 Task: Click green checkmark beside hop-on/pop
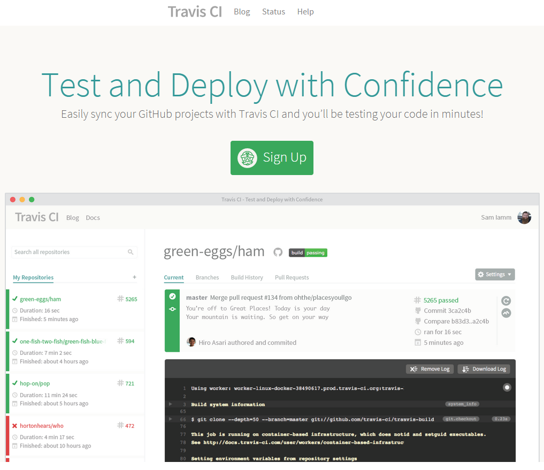14,383
